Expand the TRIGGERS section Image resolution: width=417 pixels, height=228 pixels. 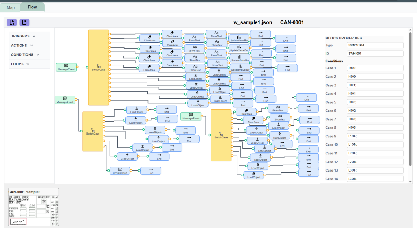(x=23, y=36)
